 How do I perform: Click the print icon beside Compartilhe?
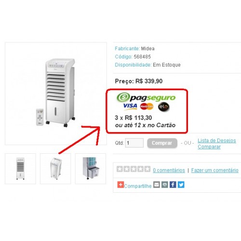(x=165, y=185)
